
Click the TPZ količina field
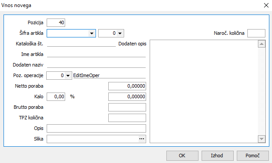(x=127, y=118)
